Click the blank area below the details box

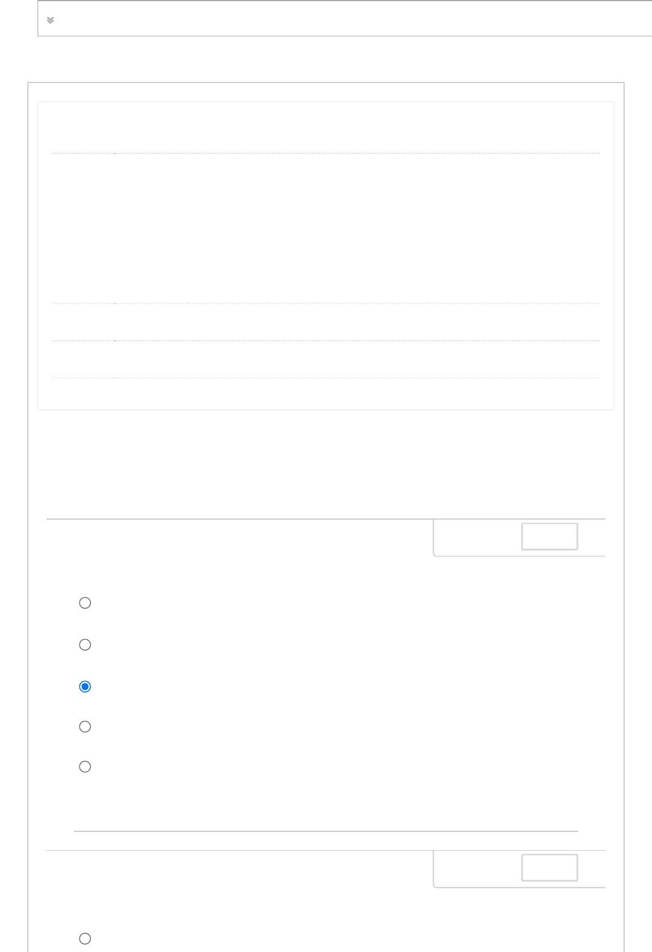326,464
